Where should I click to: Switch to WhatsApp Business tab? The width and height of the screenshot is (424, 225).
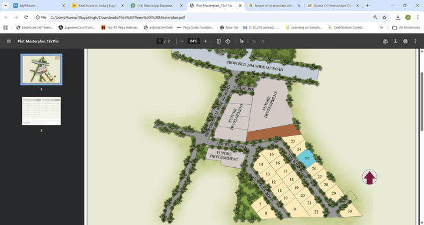click(156, 5)
